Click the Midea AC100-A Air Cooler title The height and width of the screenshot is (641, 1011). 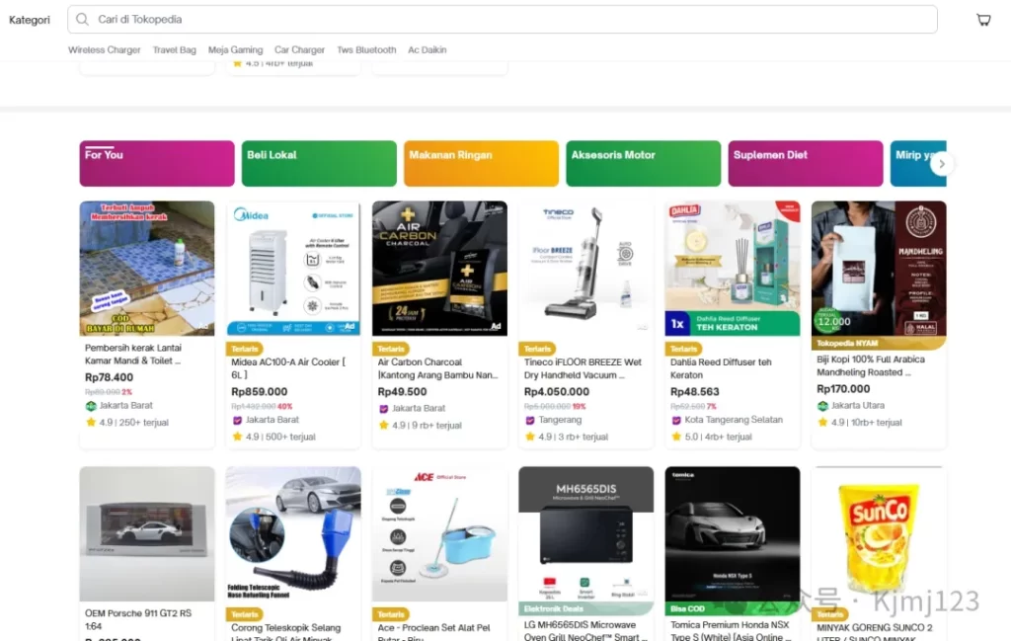(288, 368)
